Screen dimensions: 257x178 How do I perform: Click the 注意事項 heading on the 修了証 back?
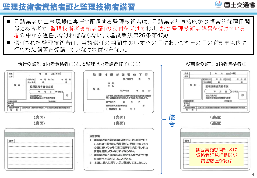94,136
